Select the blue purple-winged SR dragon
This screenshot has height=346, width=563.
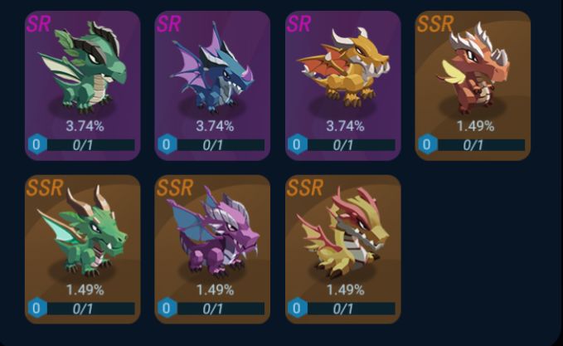(x=212, y=85)
